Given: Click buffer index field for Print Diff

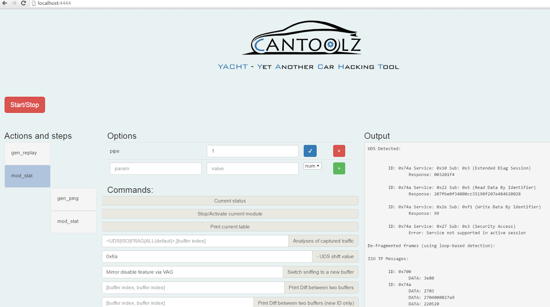Looking at the screenshot, I should pos(193,288).
